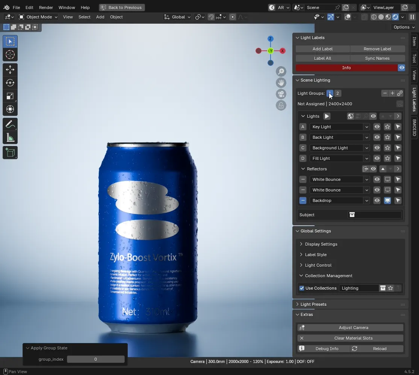Select the Move tool

[10, 70]
